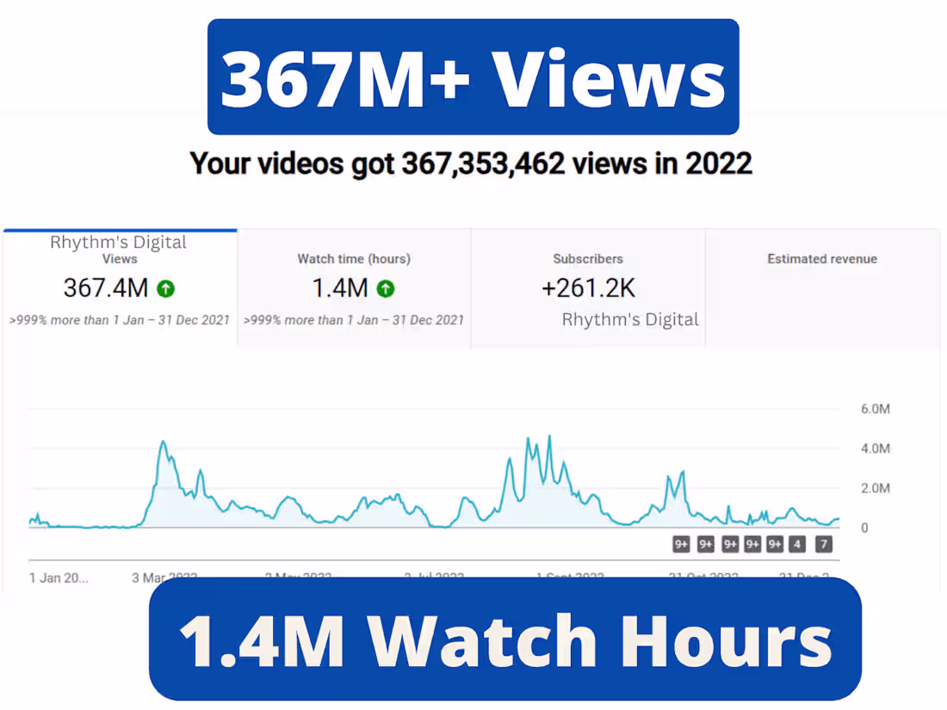Click the third 9+ marker badge on the chart
The height and width of the screenshot is (710, 947).
point(730,544)
